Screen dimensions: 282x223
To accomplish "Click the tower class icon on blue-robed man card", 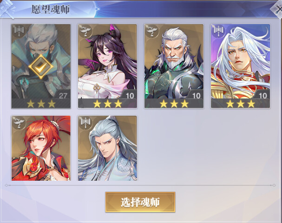I will tap(85, 123).
